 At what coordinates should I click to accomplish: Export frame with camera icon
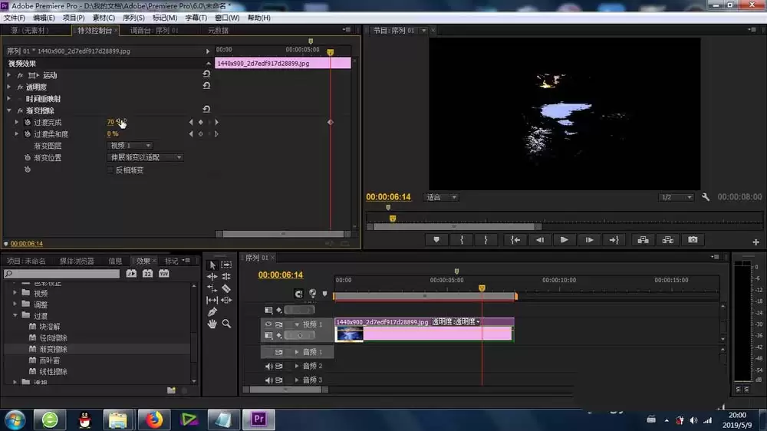(x=693, y=240)
